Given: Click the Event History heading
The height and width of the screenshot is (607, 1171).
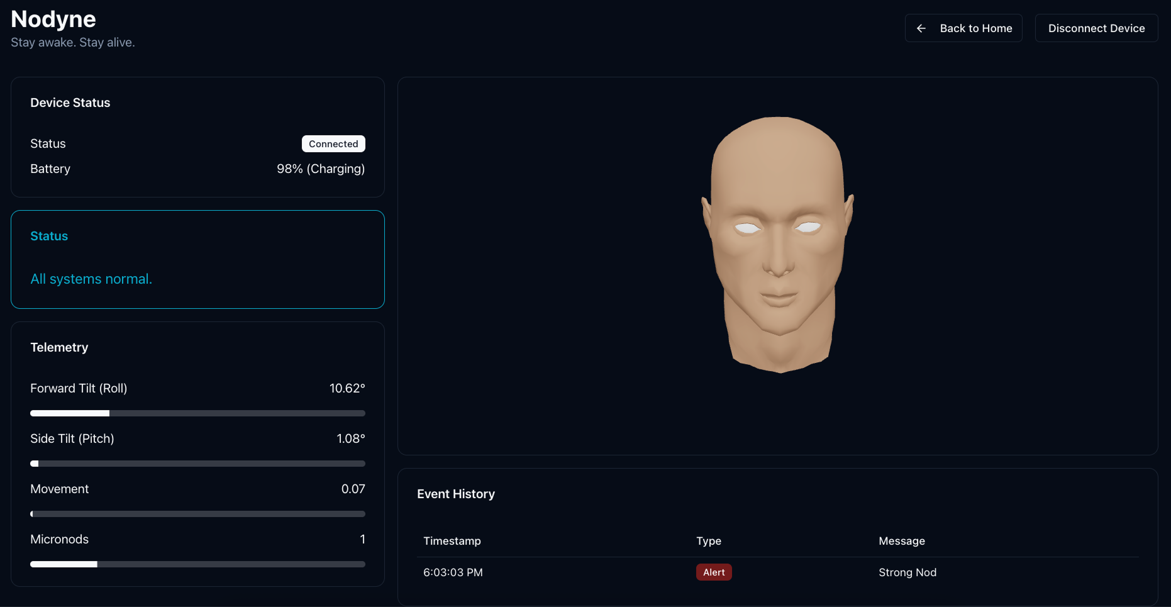Looking at the screenshot, I should click(456, 494).
